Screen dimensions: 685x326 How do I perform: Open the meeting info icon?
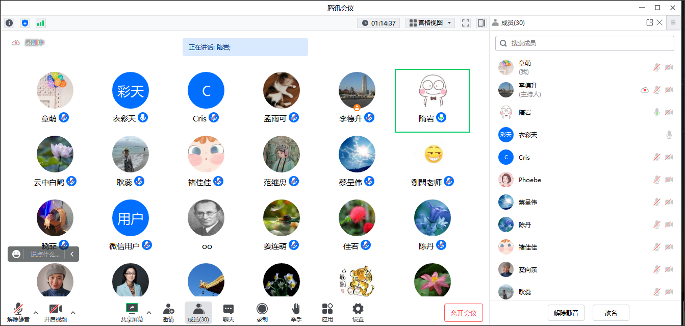point(9,23)
